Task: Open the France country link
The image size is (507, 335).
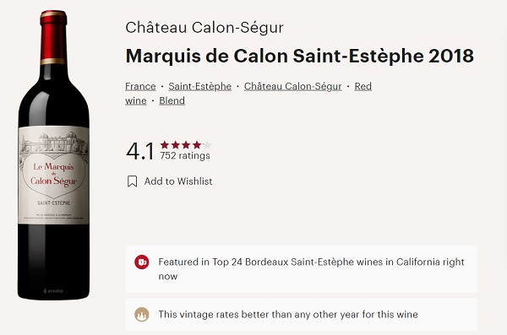Action: (140, 87)
